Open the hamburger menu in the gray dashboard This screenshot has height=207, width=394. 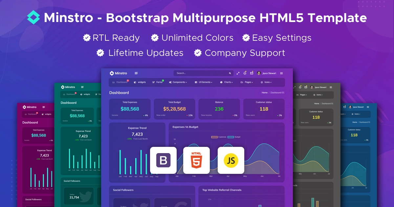(331, 87)
